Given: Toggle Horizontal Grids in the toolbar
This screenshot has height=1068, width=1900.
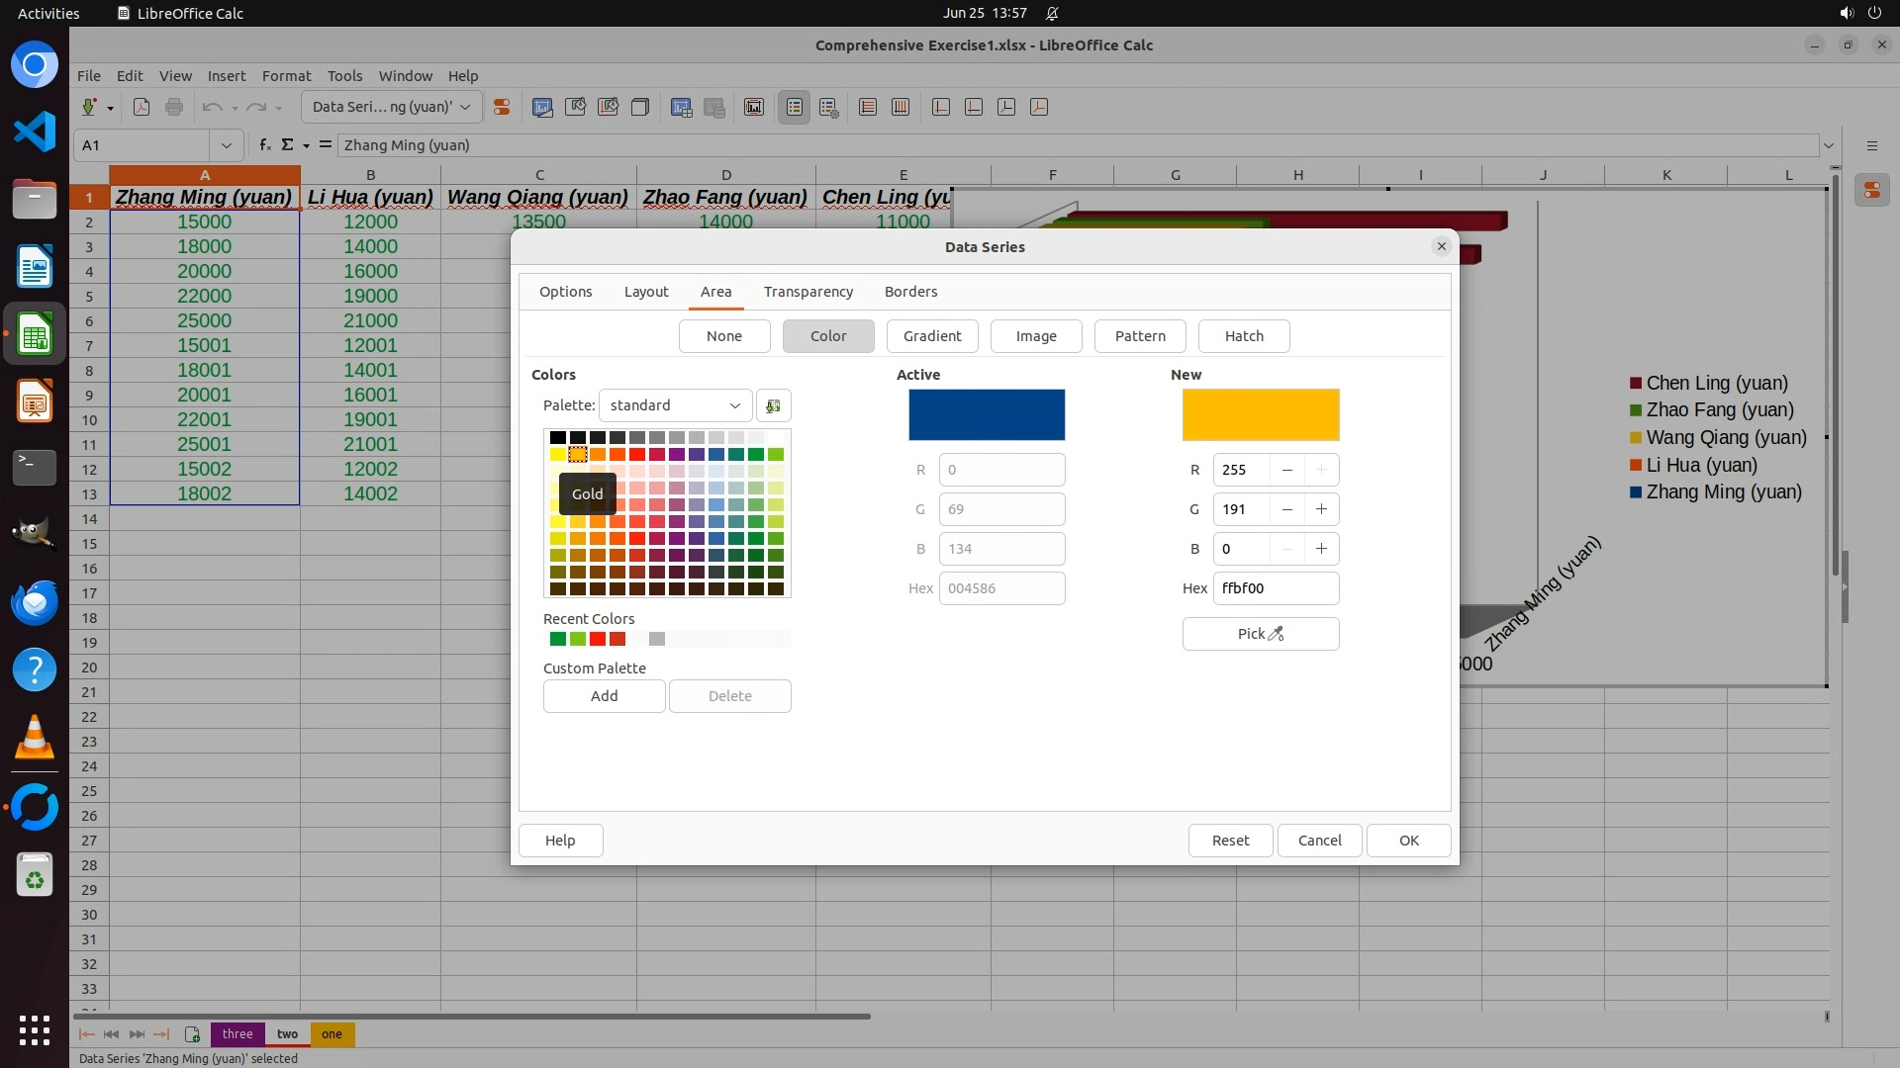Looking at the screenshot, I should [x=868, y=107].
